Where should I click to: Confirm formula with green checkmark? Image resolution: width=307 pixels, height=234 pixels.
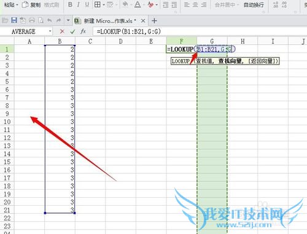(72, 32)
